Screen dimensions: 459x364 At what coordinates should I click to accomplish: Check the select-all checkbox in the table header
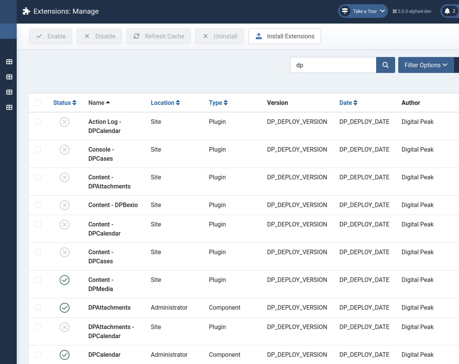(x=38, y=103)
